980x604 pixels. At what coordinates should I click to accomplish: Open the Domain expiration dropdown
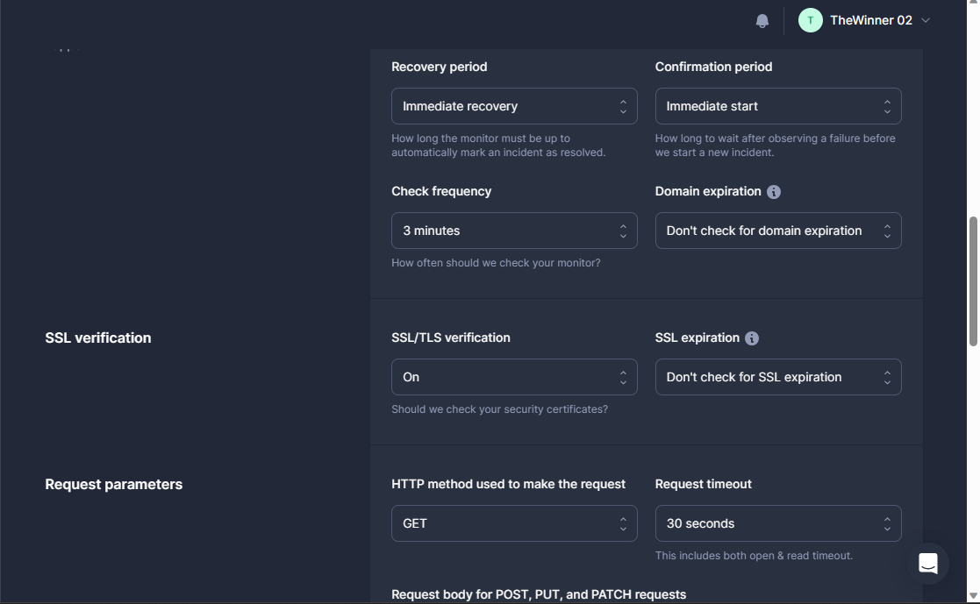(x=777, y=231)
